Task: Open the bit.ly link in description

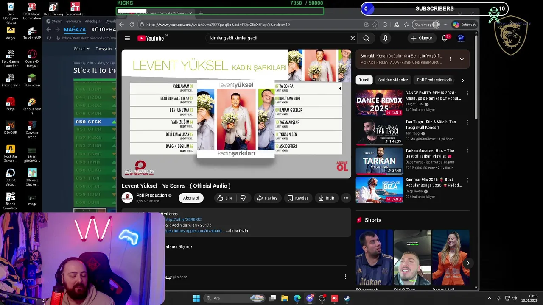Action: tap(183, 219)
